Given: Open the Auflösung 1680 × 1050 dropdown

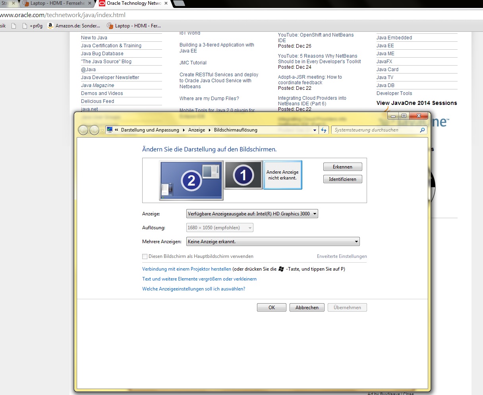Looking at the screenshot, I should 220,228.
